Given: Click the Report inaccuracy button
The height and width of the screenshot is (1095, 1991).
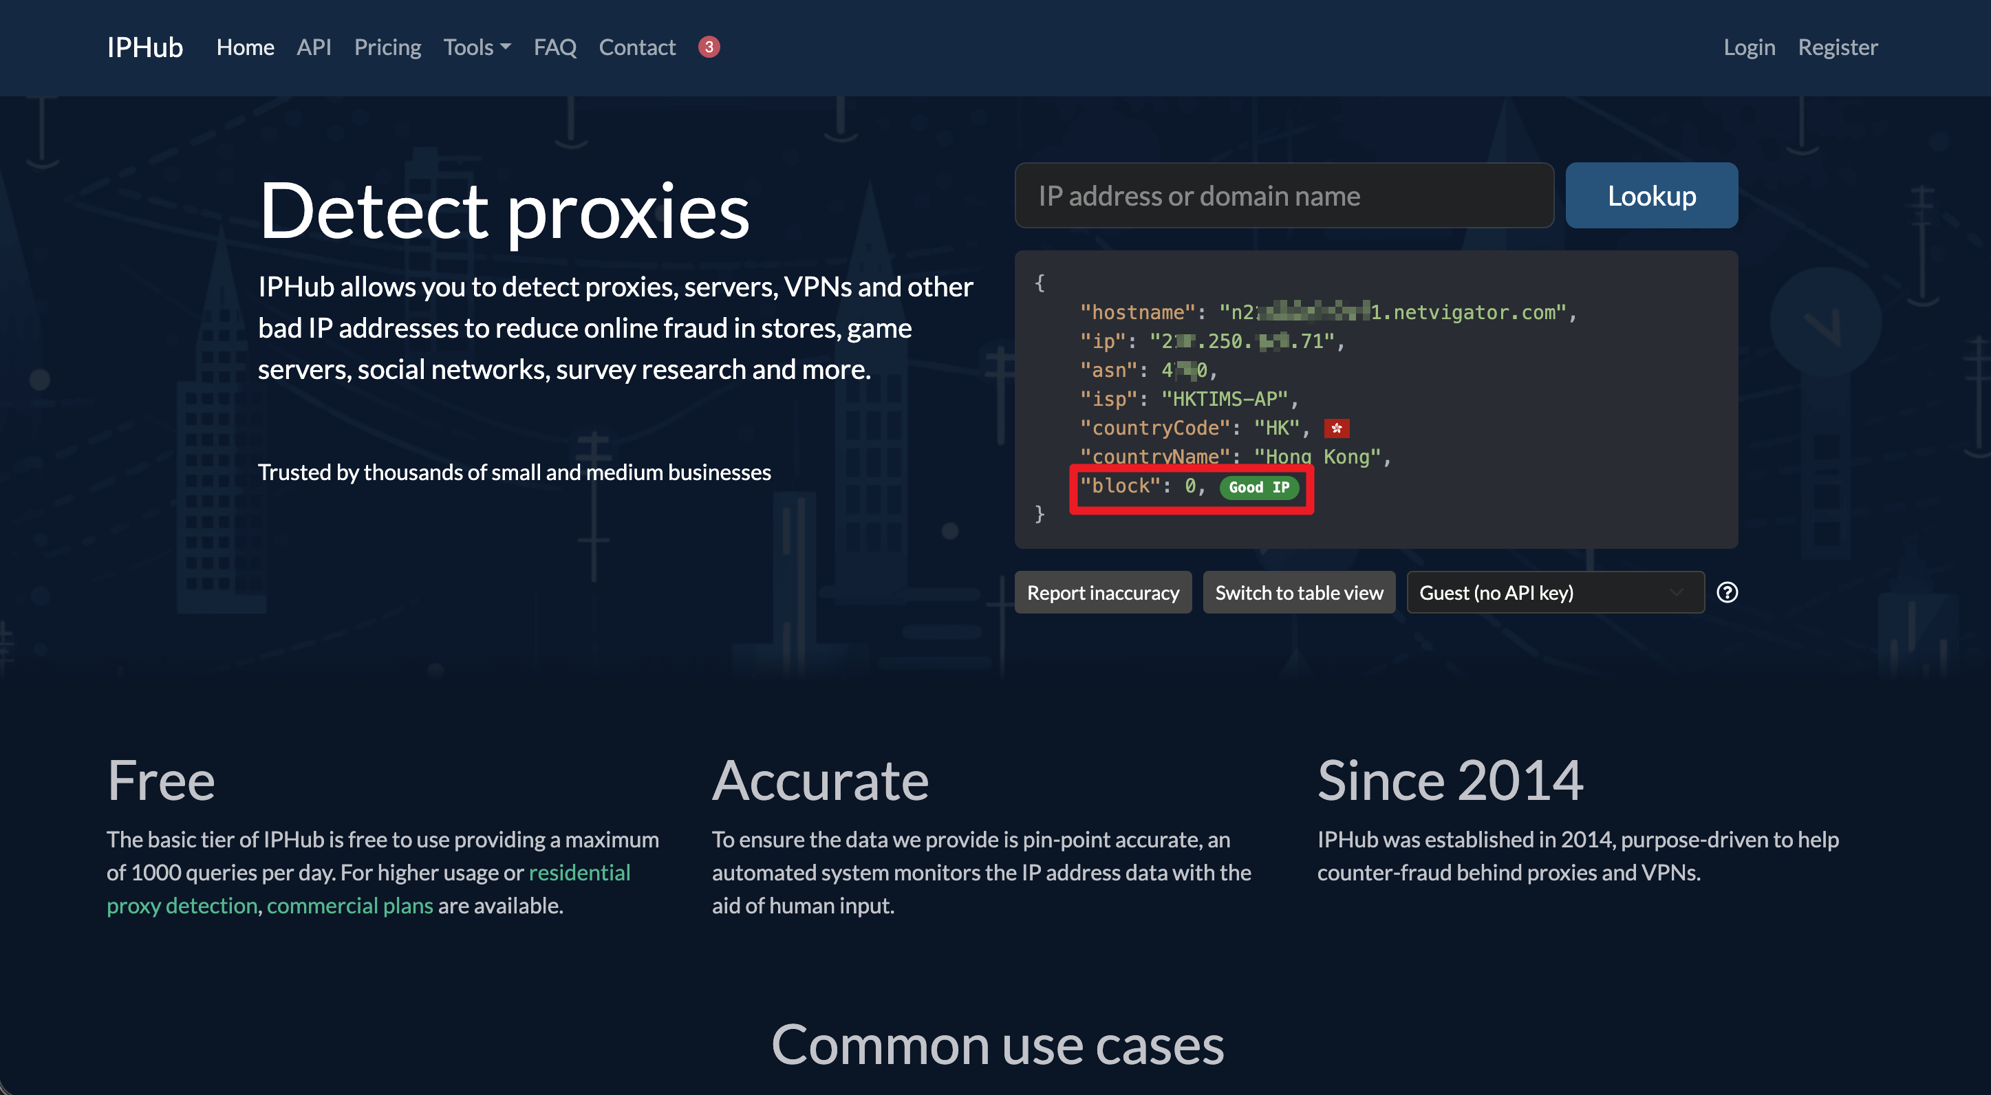Looking at the screenshot, I should [x=1103, y=593].
